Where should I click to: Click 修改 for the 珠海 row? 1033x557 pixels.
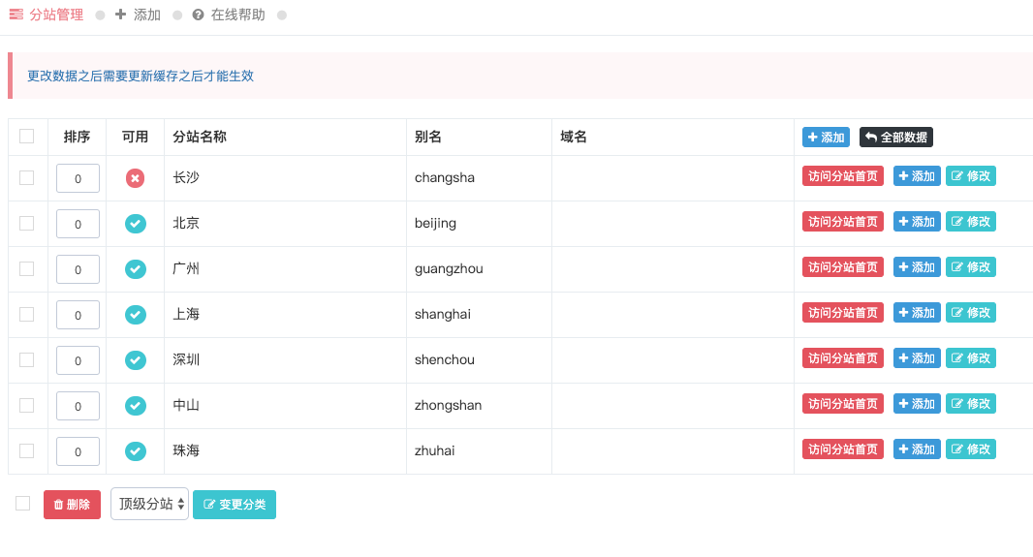pyautogui.click(x=971, y=449)
